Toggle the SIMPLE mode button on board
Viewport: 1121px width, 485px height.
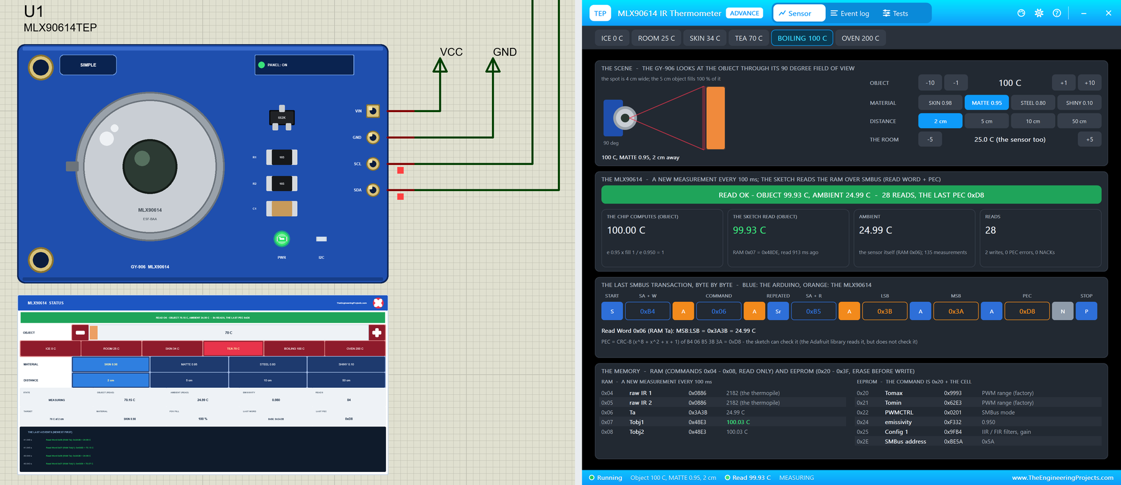pyautogui.click(x=88, y=65)
